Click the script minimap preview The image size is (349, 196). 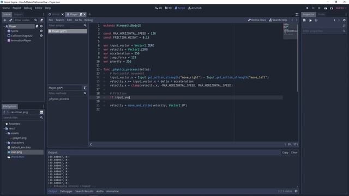click(x=290, y=31)
